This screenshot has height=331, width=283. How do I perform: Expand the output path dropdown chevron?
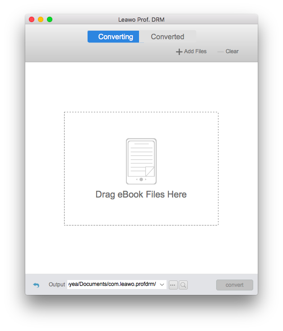[x=162, y=285]
